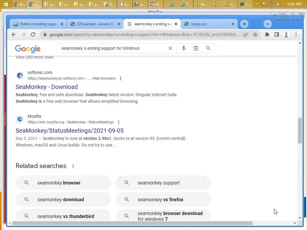Image resolution: width=307 pixels, height=230 pixels.
Task: Click the 12:02 PM system clock
Action: pos(294,4)
